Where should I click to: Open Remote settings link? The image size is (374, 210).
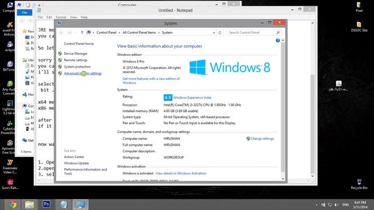pyautogui.click(x=75, y=60)
